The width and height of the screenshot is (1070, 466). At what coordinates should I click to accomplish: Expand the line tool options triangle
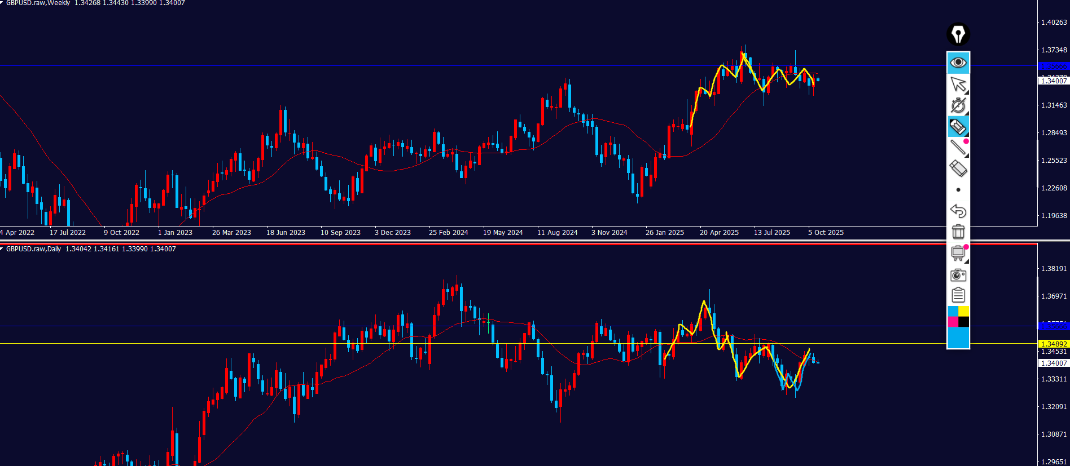(x=966, y=156)
